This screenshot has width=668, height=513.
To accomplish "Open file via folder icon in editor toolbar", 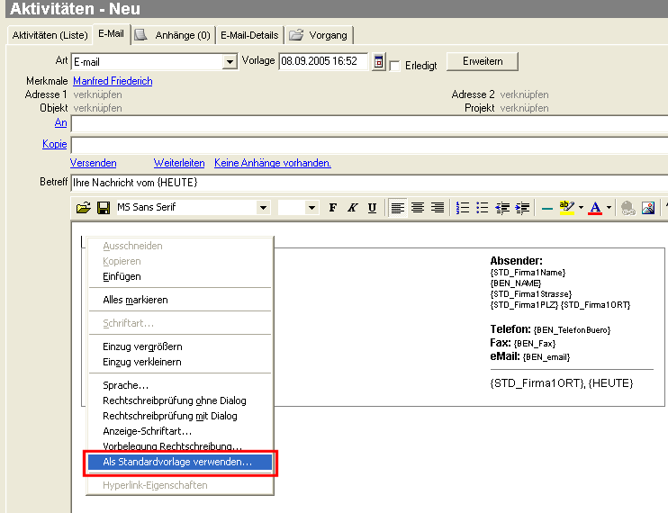I will [84, 208].
